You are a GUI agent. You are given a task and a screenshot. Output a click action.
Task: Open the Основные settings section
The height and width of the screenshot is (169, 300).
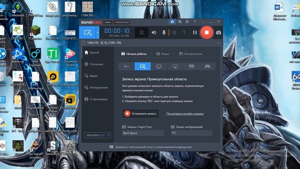pyautogui.click(x=97, y=64)
